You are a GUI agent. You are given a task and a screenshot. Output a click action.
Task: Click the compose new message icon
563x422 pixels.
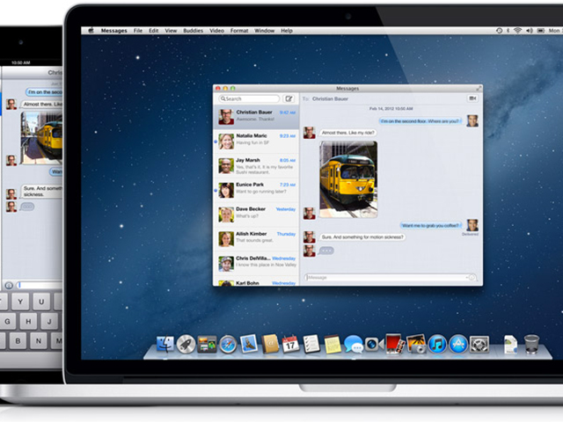pyautogui.click(x=289, y=98)
